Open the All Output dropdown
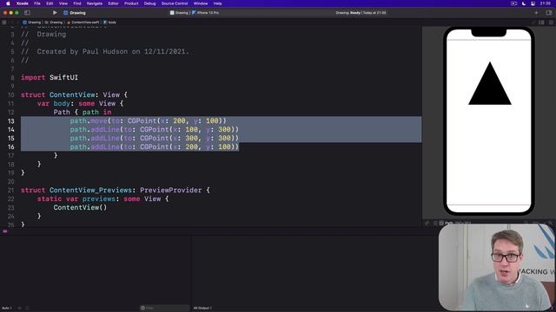Screen dimensions: 556x312 202,309
